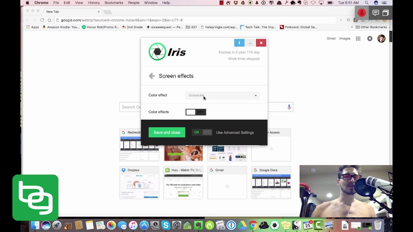This screenshot has width=413, height=232.
Task: Open the 337 bookmarks folder
Action: click(x=191, y=27)
